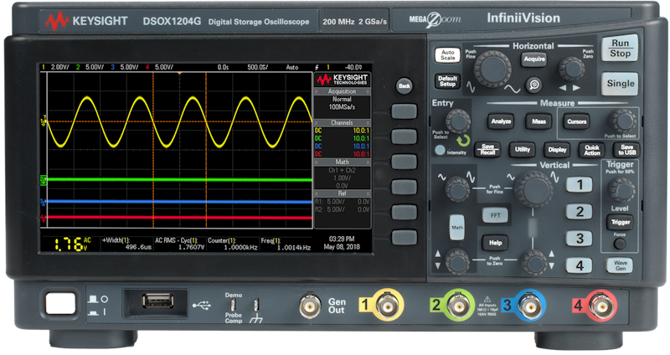Toggle the Math waveform key

tap(457, 227)
